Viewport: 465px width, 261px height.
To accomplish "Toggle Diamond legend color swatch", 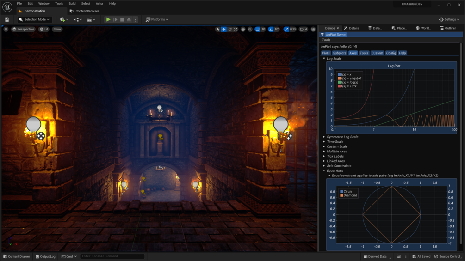I will pos(341,195).
